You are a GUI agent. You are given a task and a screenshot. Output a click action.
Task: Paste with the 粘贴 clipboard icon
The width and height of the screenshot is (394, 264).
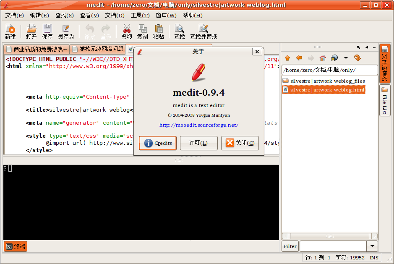coord(159,31)
